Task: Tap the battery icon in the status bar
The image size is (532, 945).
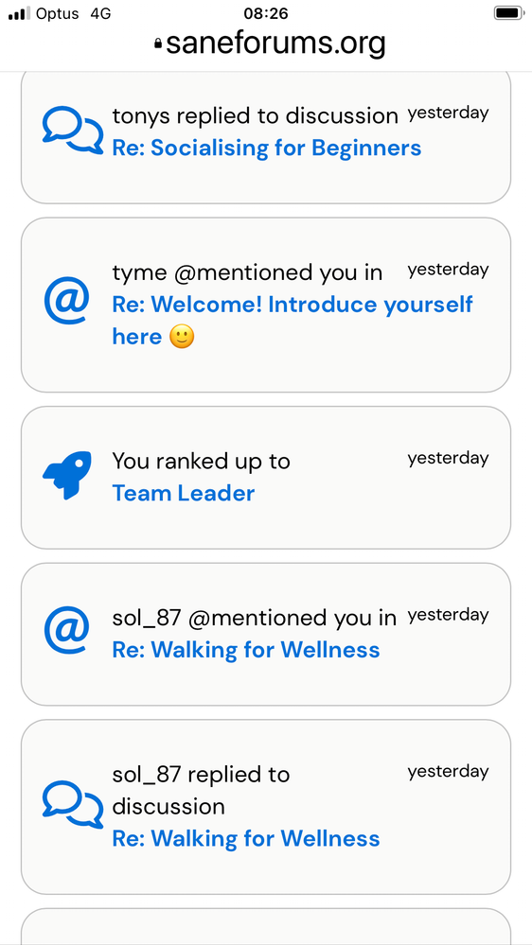Action: 508,12
